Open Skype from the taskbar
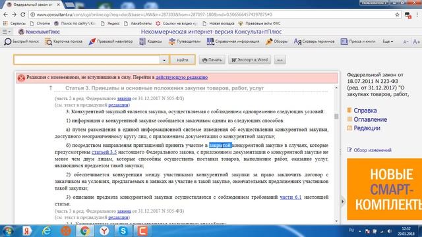The height and width of the screenshot is (237, 422). pyautogui.click(x=123, y=231)
